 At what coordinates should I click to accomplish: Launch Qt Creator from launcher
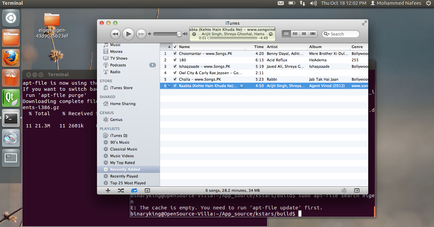11,98
